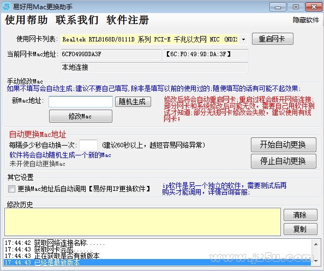Minimize the window
Image resolution: width=324 pixels, height=271 pixels.
pyautogui.click(x=278, y=7)
